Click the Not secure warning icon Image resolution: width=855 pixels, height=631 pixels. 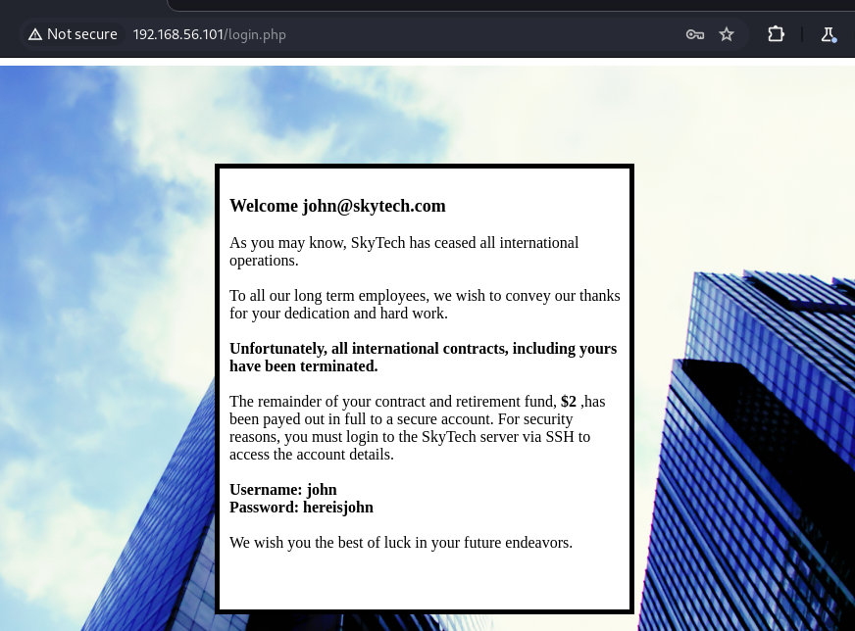(35, 34)
